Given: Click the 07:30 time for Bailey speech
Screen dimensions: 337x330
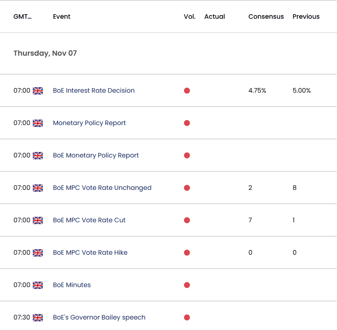Looking at the screenshot, I should [22, 318].
